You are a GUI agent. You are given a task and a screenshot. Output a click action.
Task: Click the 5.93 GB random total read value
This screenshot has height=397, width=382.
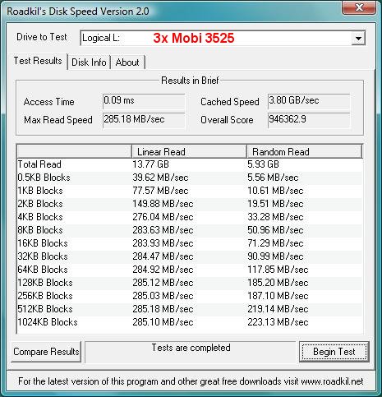click(x=263, y=164)
